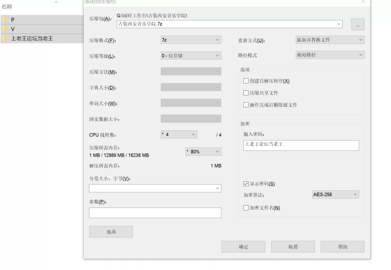The height and width of the screenshot is (270, 391).
Task: Open the 选项 button
Action: pyautogui.click(x=111, y=232)
